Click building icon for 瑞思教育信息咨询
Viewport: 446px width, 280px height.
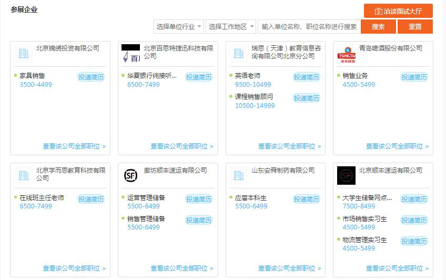[x=239, y=53]
